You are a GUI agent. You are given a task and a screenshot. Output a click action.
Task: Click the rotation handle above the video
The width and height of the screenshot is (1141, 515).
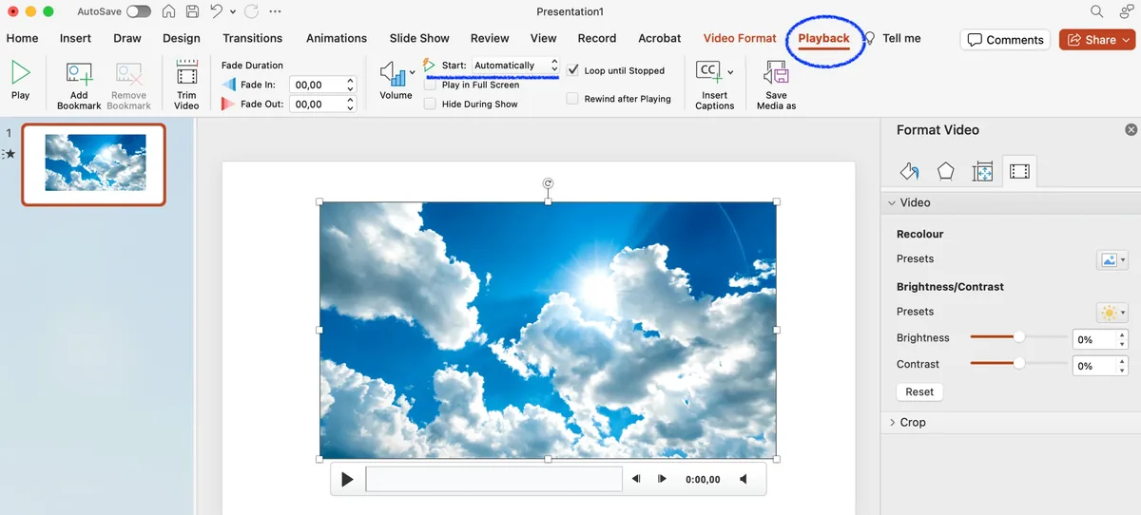(x=548, y=183)
